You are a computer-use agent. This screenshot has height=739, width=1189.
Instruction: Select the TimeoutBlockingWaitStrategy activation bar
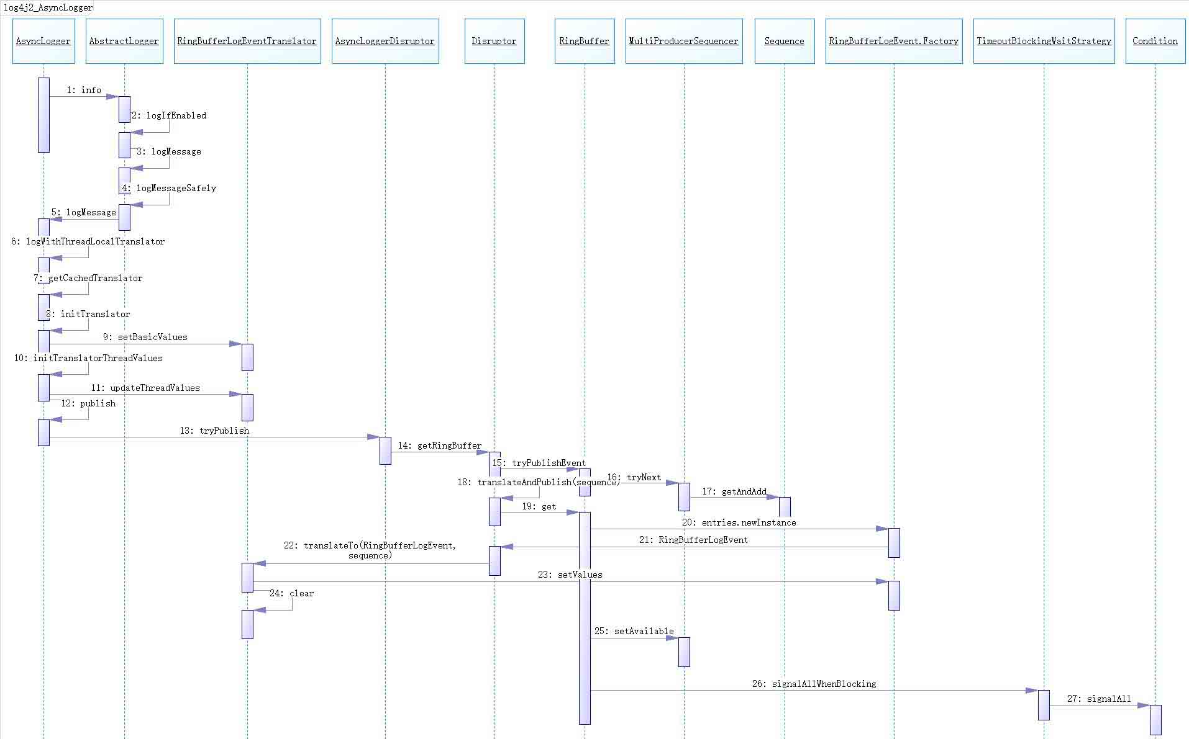[x=1044, y=705]
